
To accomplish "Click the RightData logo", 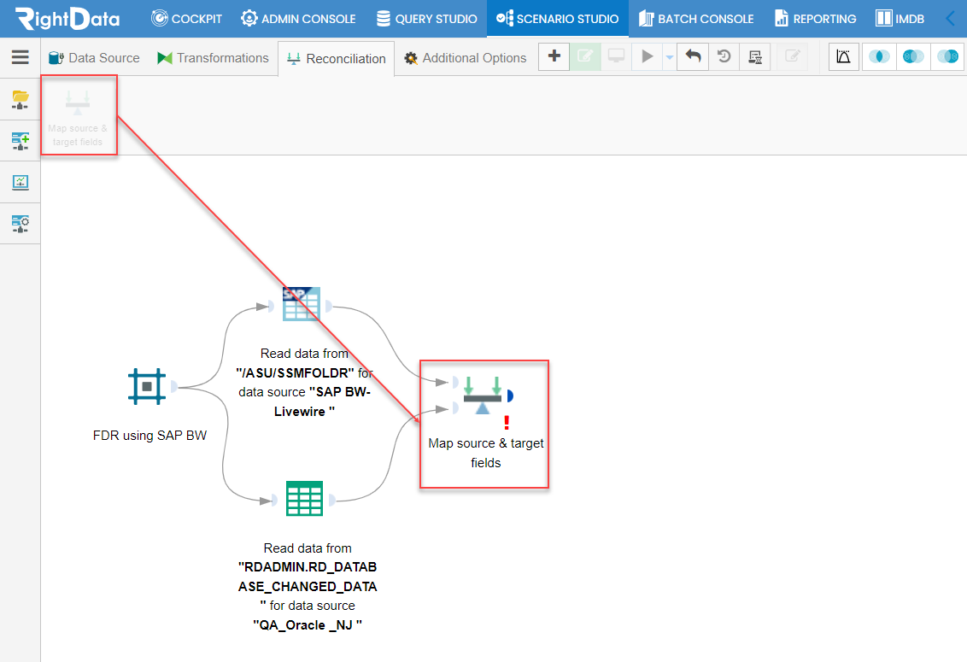I will pos(67,19).
